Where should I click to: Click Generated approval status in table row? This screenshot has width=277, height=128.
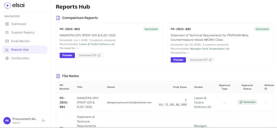[247, 102]
